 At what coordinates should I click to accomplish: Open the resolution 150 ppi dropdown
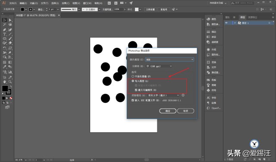[x=159, y=66]
